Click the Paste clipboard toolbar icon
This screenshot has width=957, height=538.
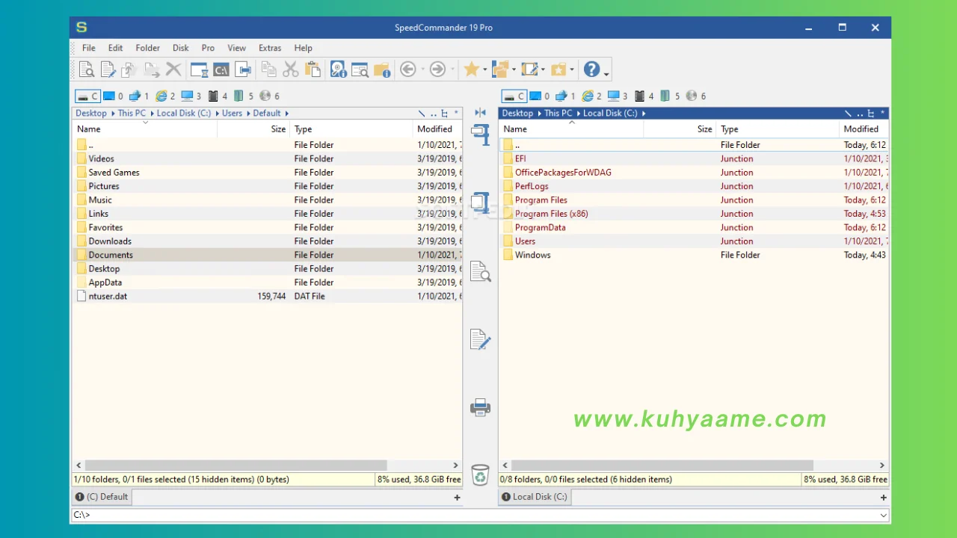313,69
